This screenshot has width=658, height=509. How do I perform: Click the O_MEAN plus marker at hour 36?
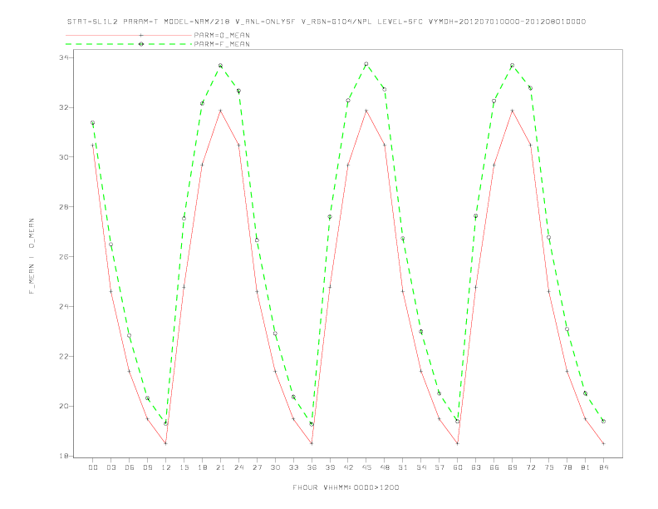[x=312, y=443]
